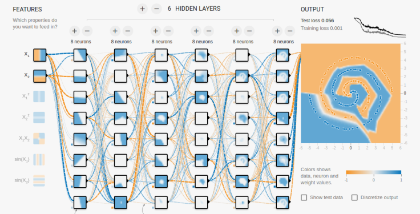Select the top neuron in the first hidden layer

(80, 55)
